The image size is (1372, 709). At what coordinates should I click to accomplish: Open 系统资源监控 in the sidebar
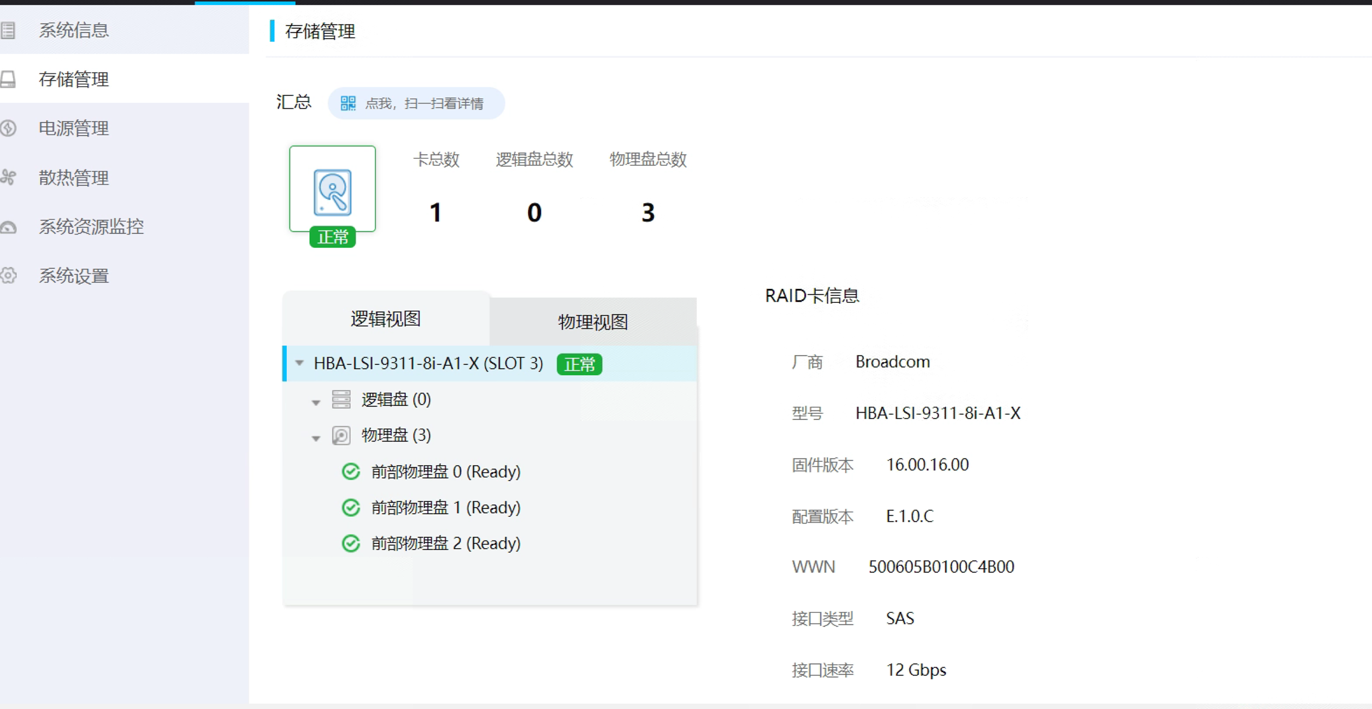pyautogui.click(x=91, y=227)
